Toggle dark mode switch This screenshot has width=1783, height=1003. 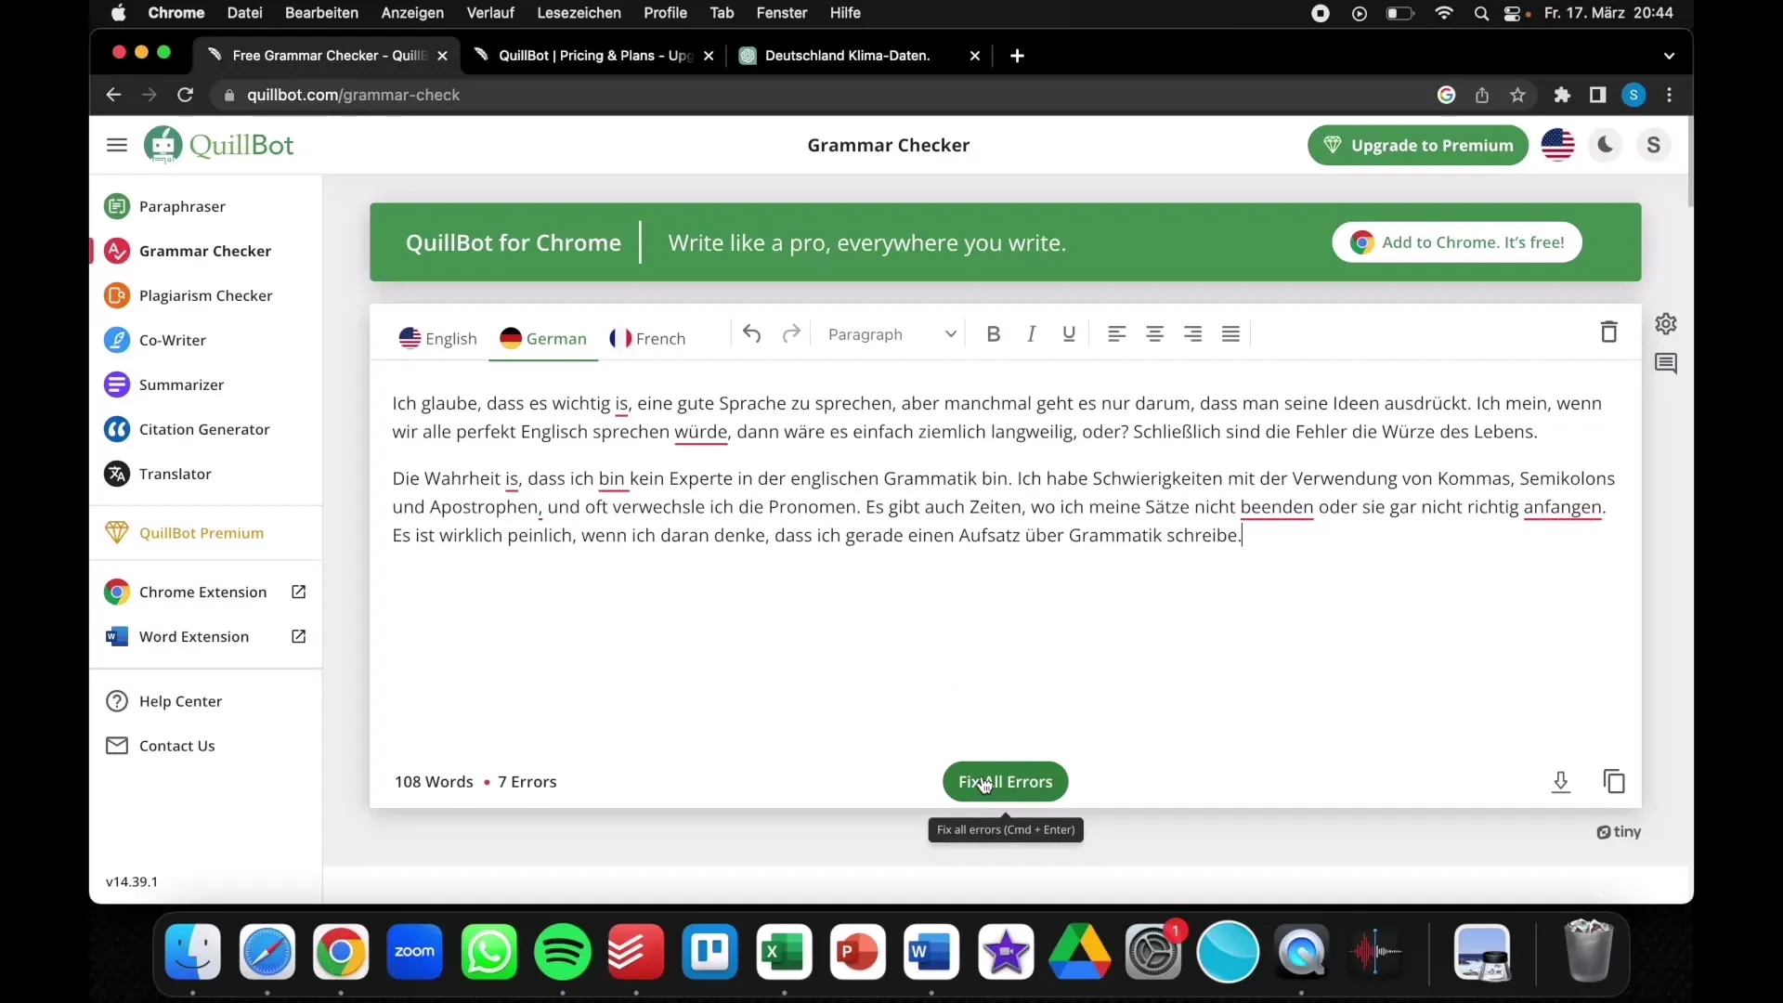pos(1606,145)
